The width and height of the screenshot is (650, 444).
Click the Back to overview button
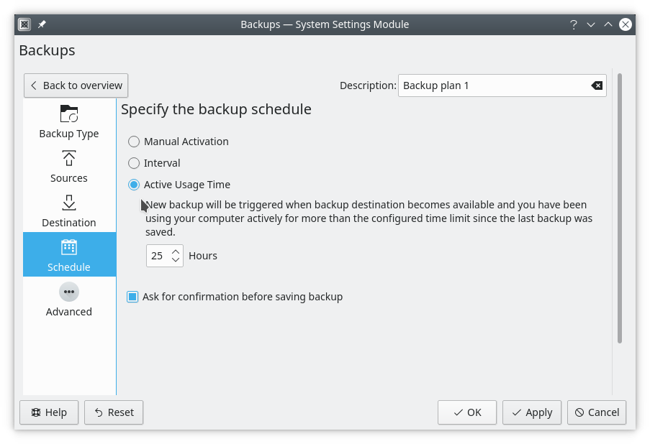coord(76,85)
